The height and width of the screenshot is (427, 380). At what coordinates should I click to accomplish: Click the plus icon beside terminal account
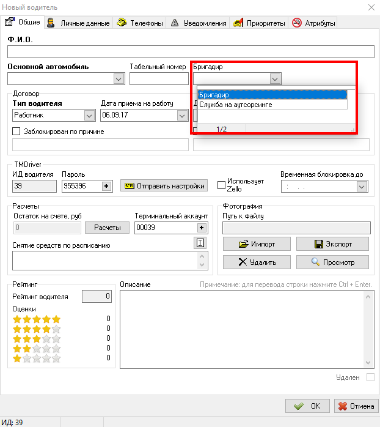click(201, 228)
